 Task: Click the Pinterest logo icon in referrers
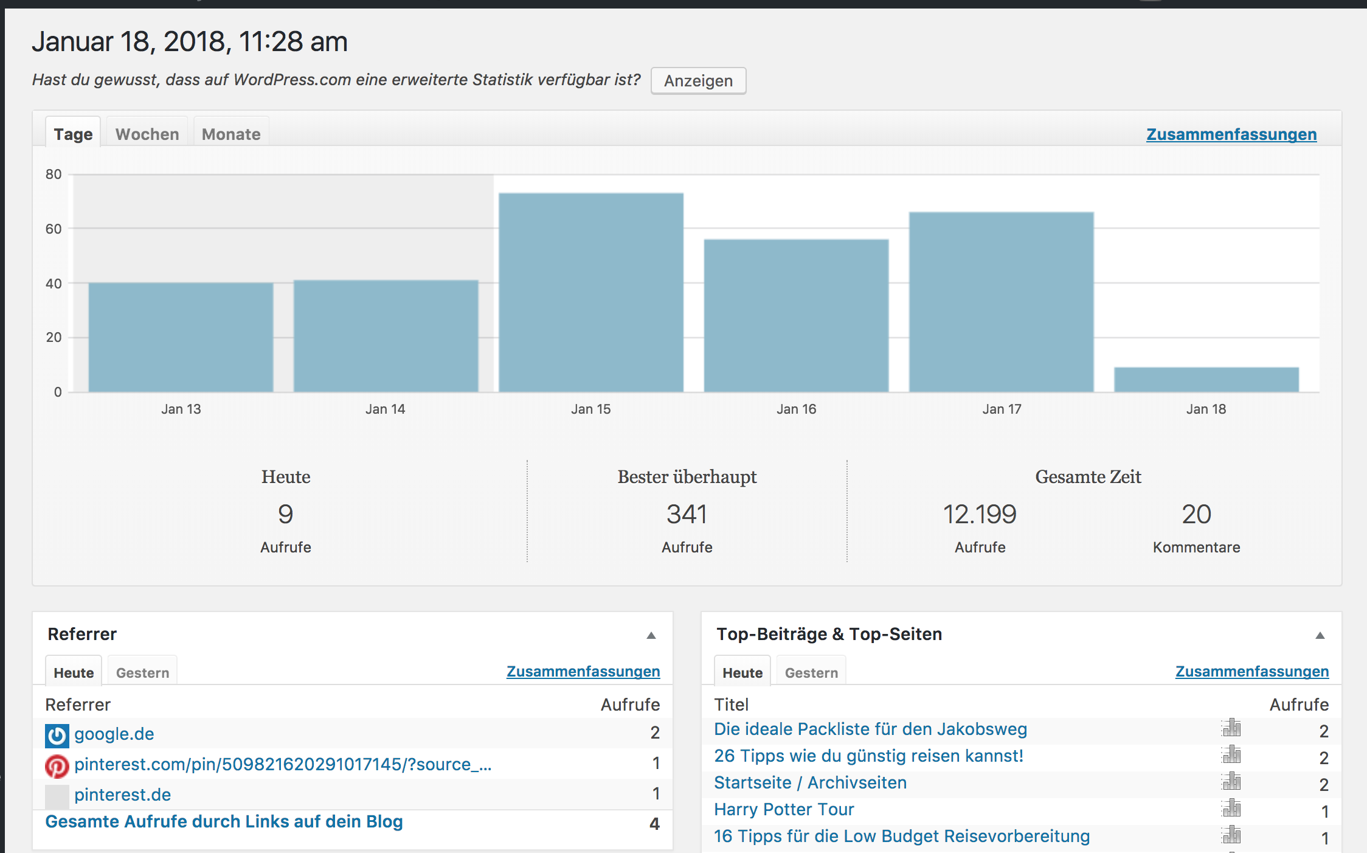click(x=57, y=765)
